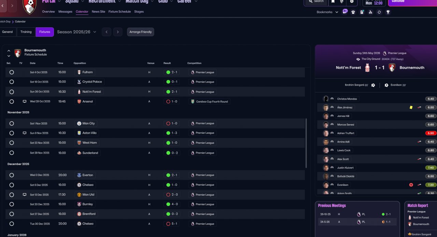Click the circular arrows refresh icon in bookmarks row
Image resolution: width=437 pixels, height=237 pixels.
point(379,12)
